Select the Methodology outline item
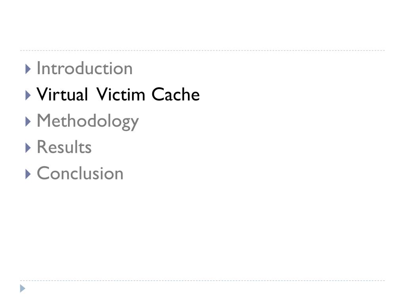Screen dimensions: 405x303 point(87,121)
